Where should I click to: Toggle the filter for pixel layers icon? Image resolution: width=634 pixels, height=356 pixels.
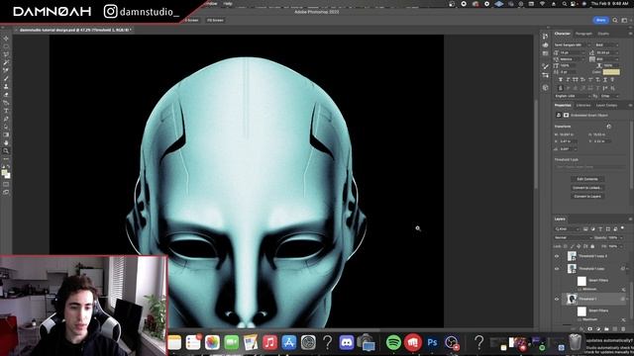[585, 228]
